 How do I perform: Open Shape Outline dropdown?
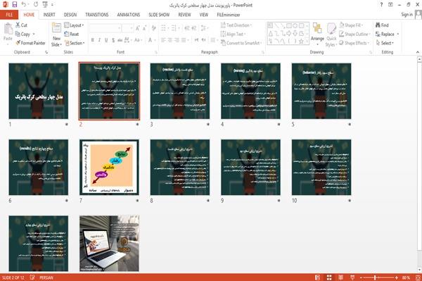354,34
